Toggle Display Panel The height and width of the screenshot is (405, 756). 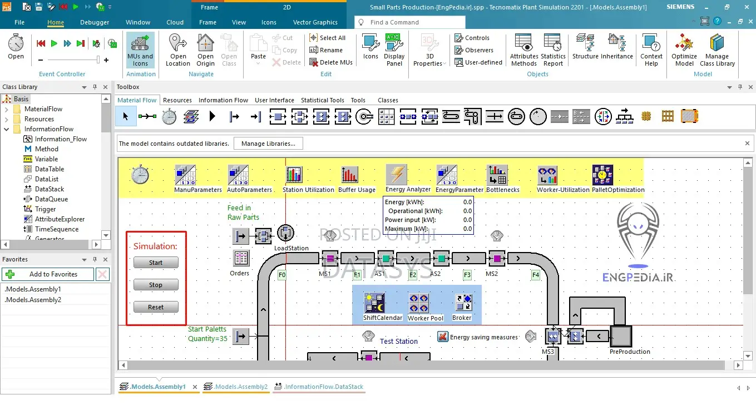394,51
